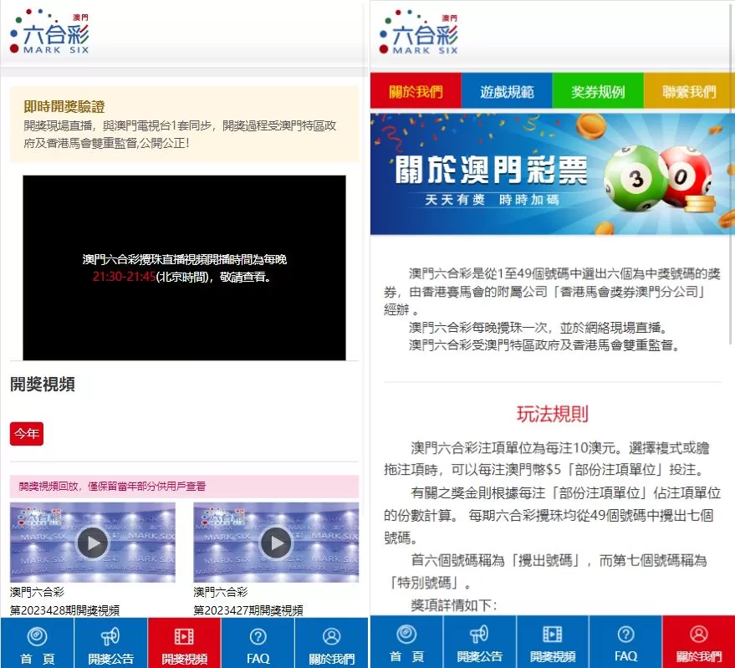Select the blue 遊戲規範 top tab
Screen dimensions: 735x668
tap(507, 91)
